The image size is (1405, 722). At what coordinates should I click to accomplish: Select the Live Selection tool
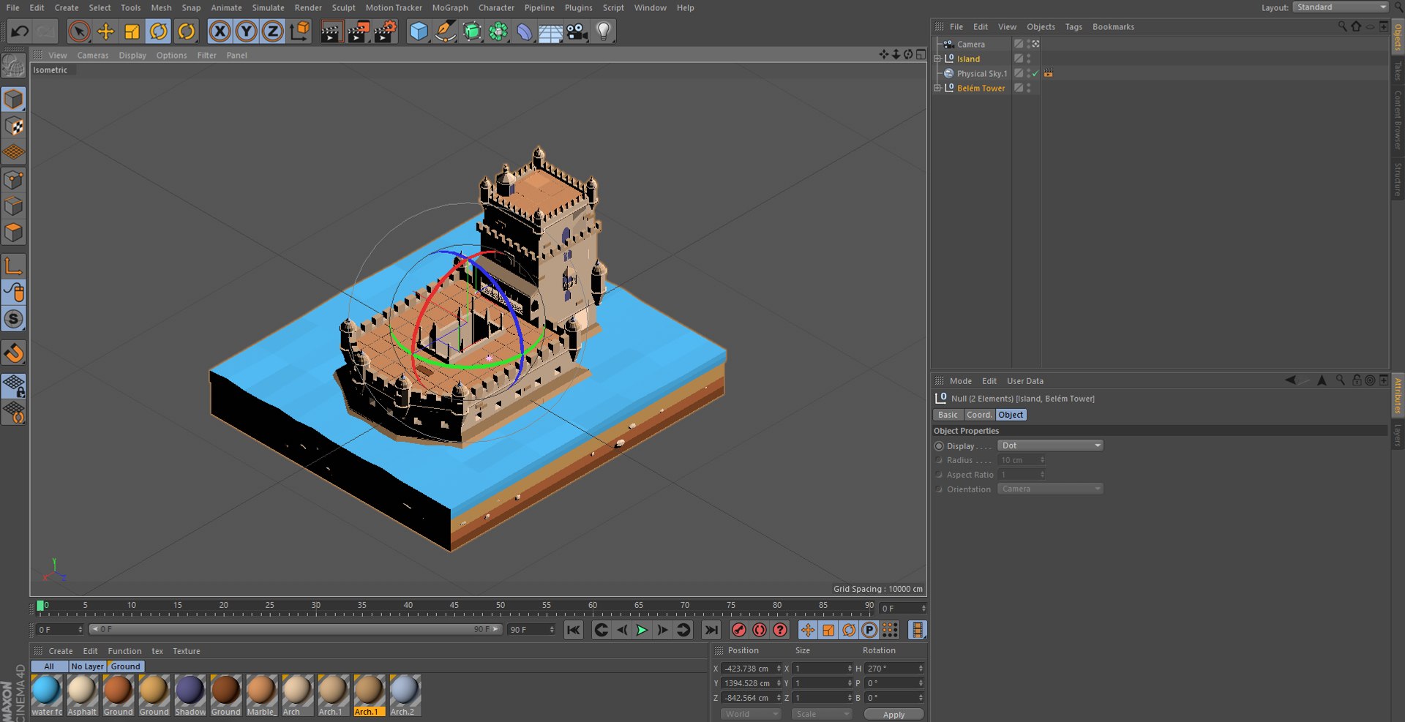click(79, 31)
